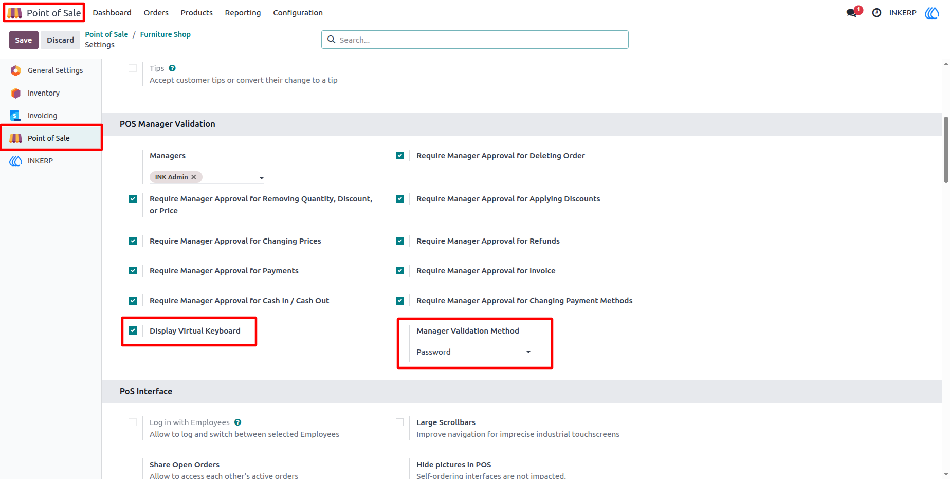
Task: Open INKERP settings in the sidebar
Action: click(50, 161)
